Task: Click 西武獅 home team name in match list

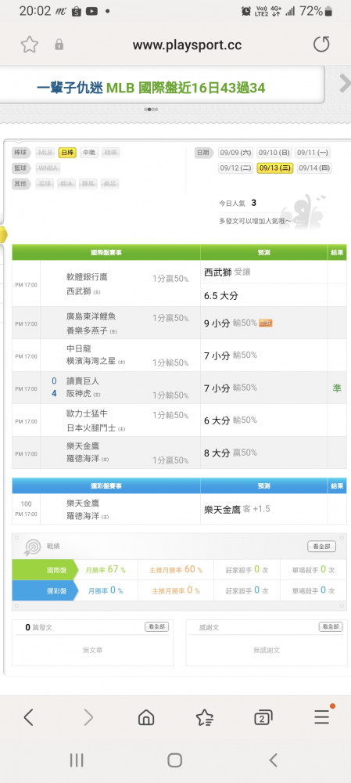Action: (x=79, y=290)
